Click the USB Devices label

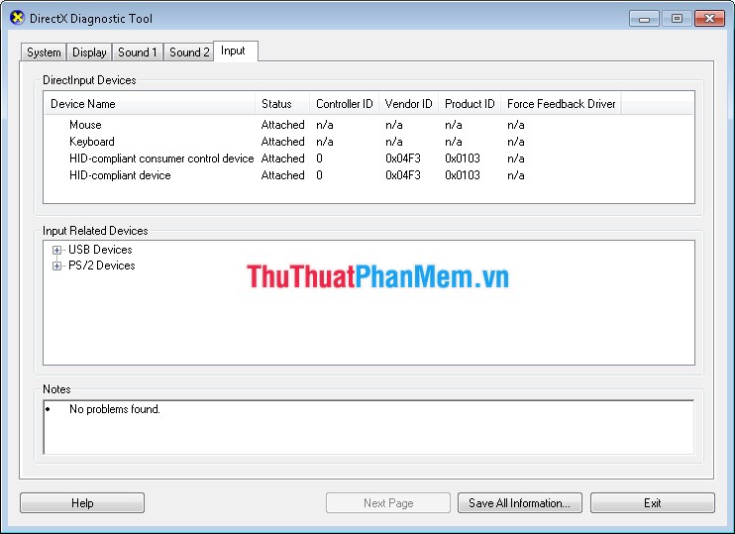[x=100, y=250]
